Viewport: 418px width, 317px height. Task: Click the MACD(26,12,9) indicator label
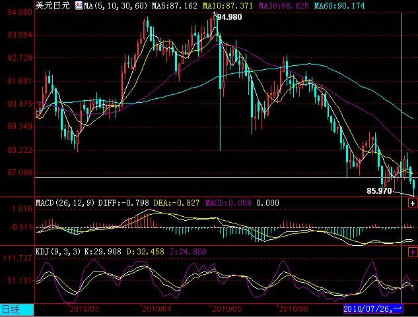[x=65, y=203]
